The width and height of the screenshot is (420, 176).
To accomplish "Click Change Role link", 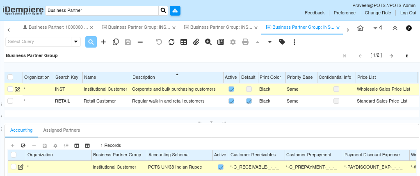I will click(378, 13).
